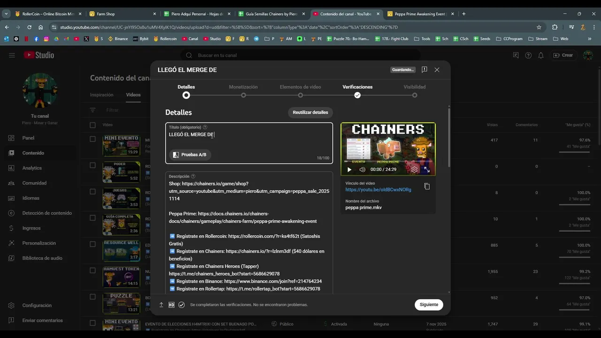Click the copy video link icon
The width and height of the screenshot is (601, 338).
click(427, 186)
